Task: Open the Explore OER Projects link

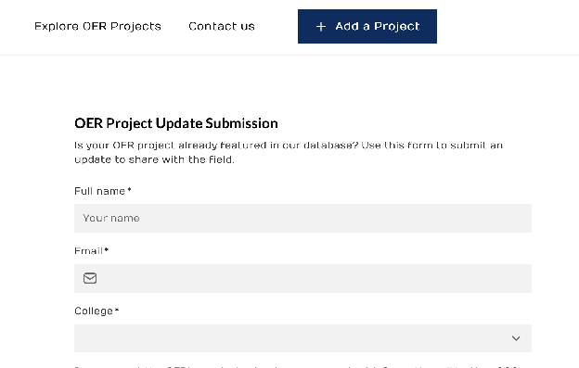Action: pyautogui.click(x=97, y=27)
